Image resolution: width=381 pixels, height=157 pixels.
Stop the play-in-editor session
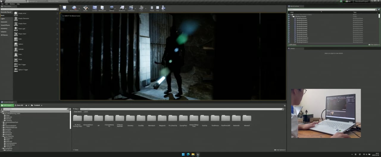157,8
